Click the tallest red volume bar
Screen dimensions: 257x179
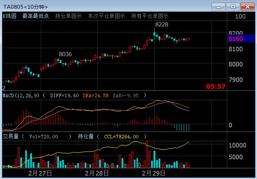click(x=147, y=154)
